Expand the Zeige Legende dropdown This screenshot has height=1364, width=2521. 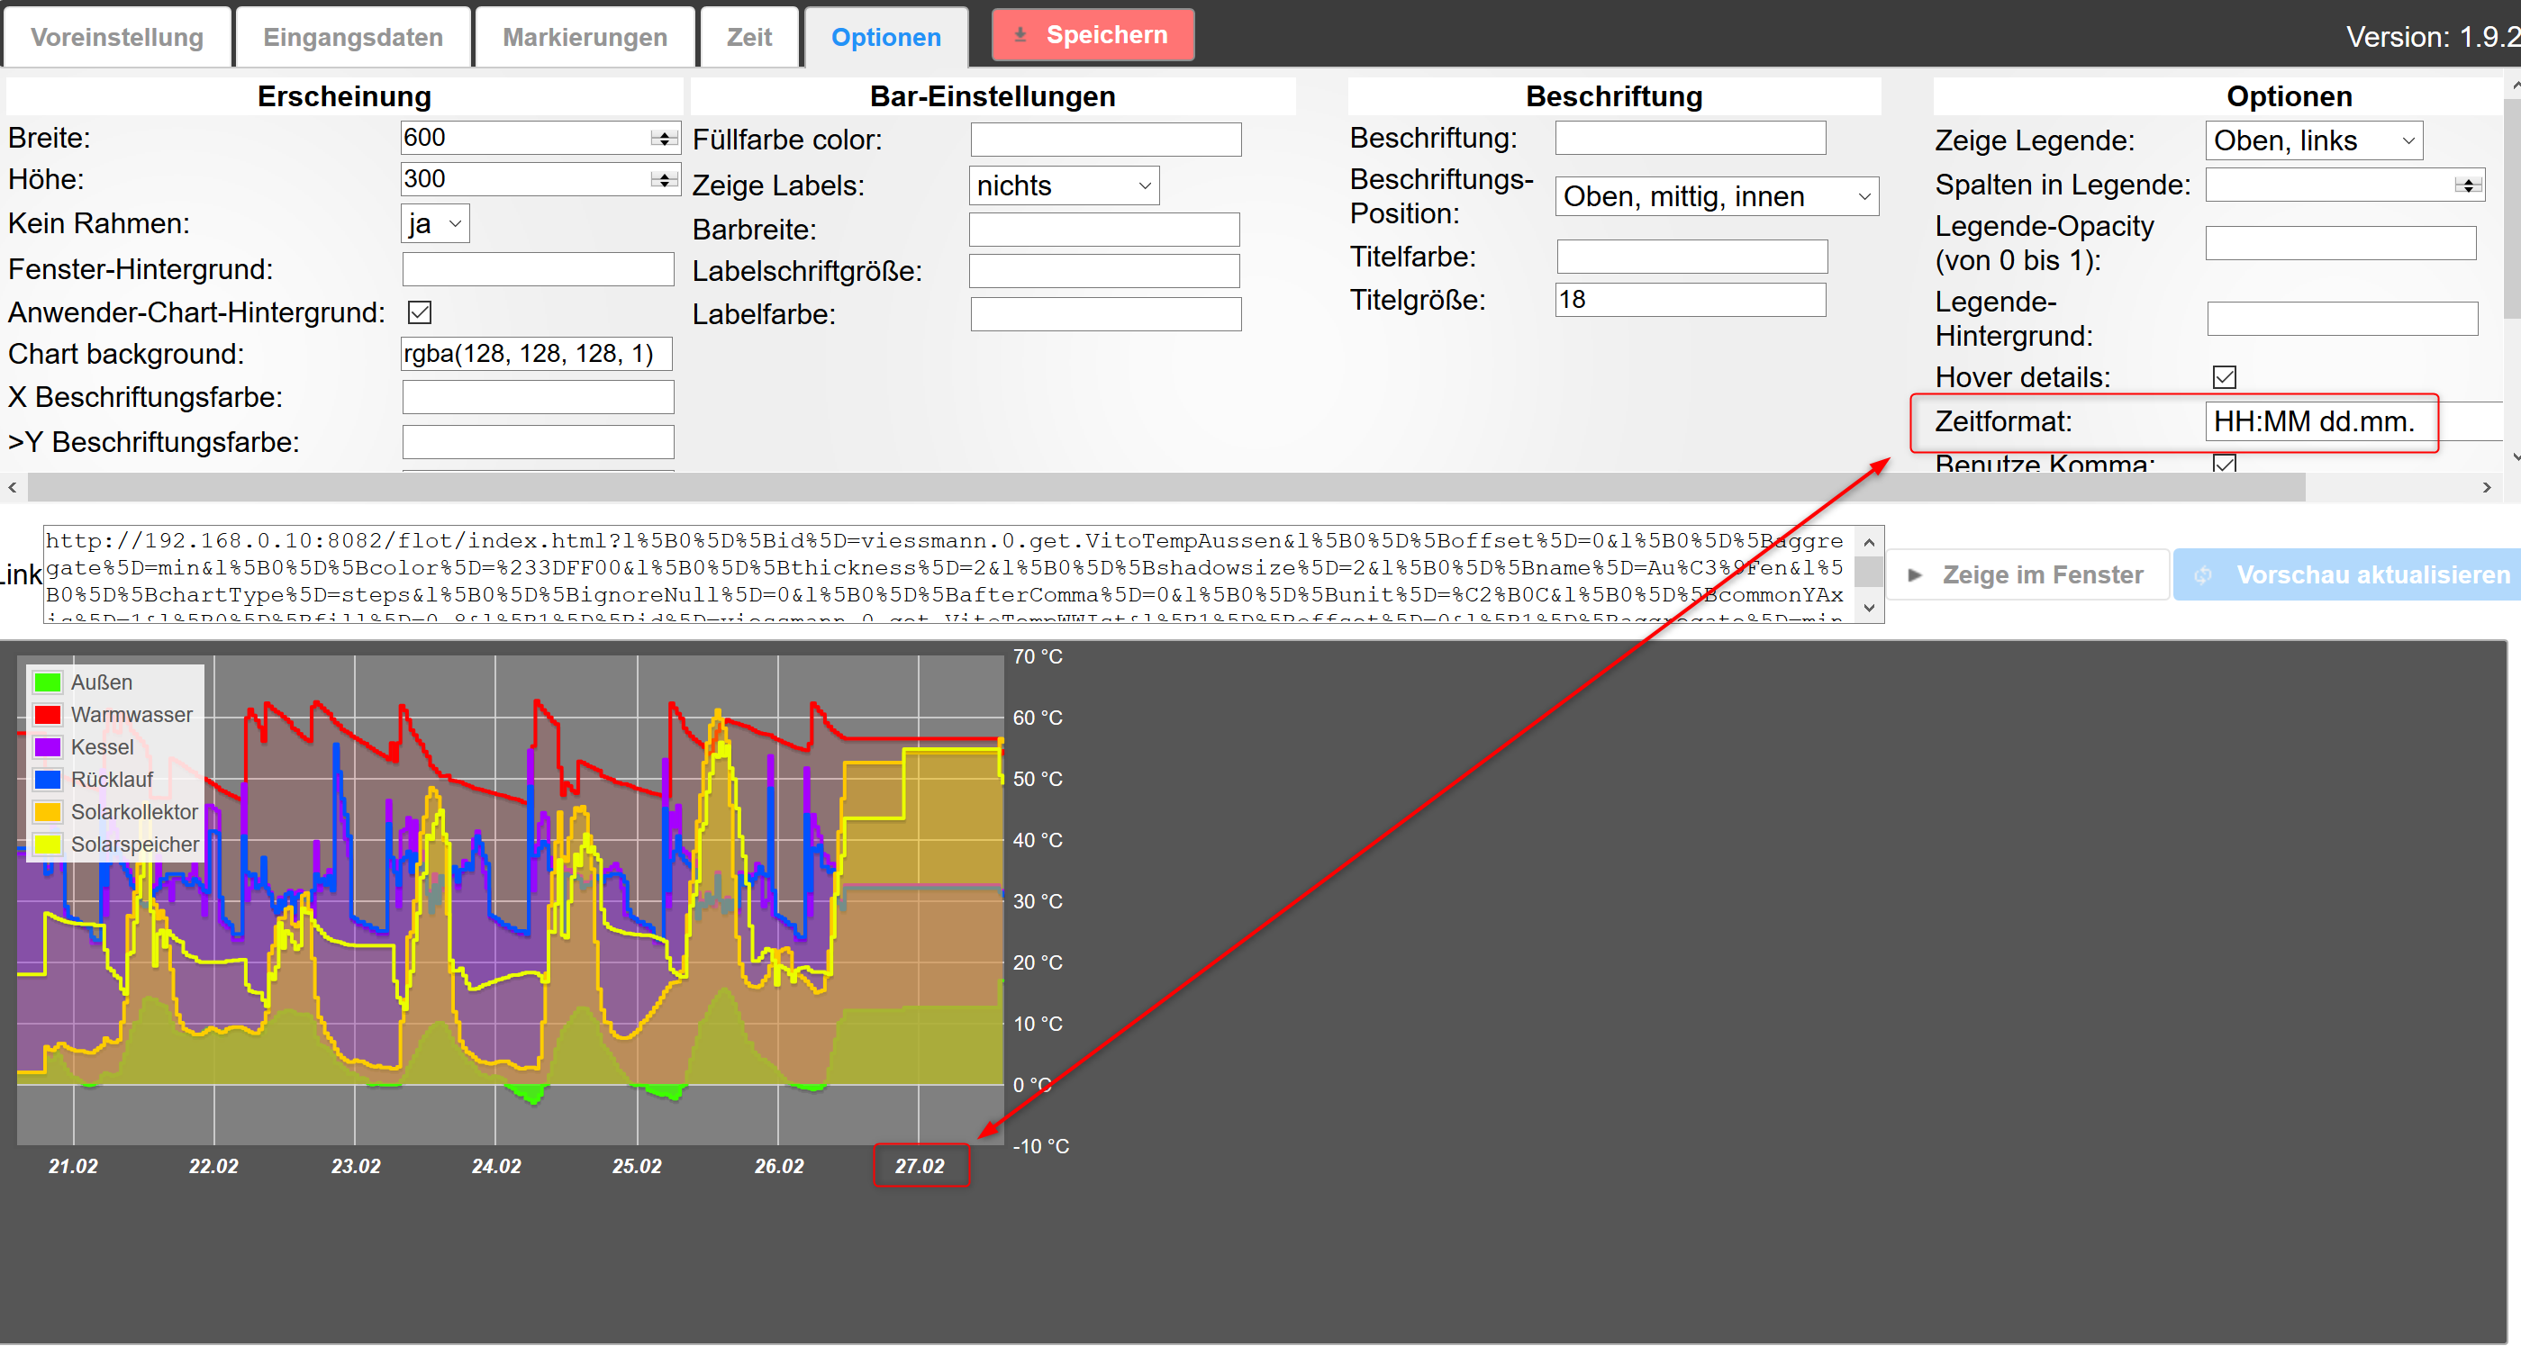click(2313, 140)
